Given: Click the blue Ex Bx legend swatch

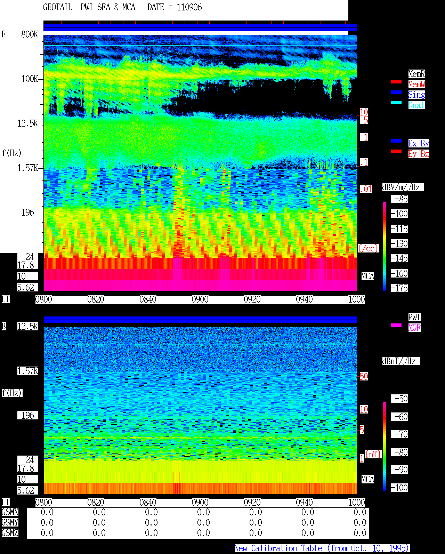Looking at the screenshot, I should point(396,141).
